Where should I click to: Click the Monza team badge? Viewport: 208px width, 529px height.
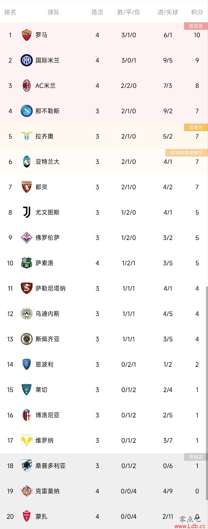(27, 517)
